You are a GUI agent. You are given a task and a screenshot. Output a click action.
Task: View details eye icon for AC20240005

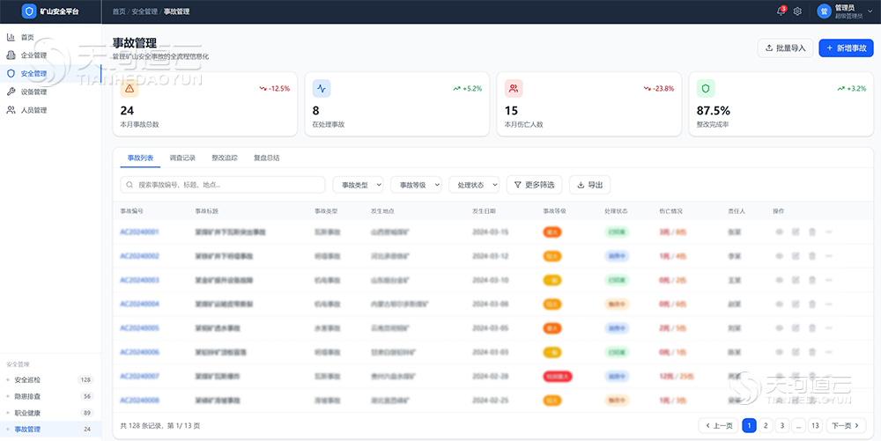tap(780, 328)
